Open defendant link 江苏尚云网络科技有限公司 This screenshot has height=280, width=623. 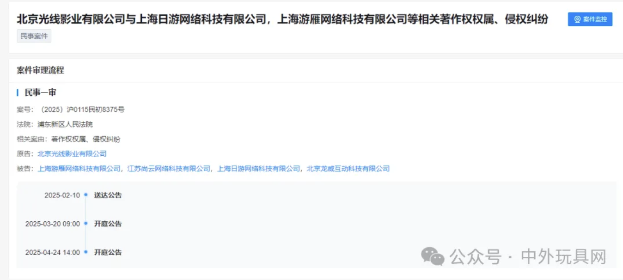[169, 169]
